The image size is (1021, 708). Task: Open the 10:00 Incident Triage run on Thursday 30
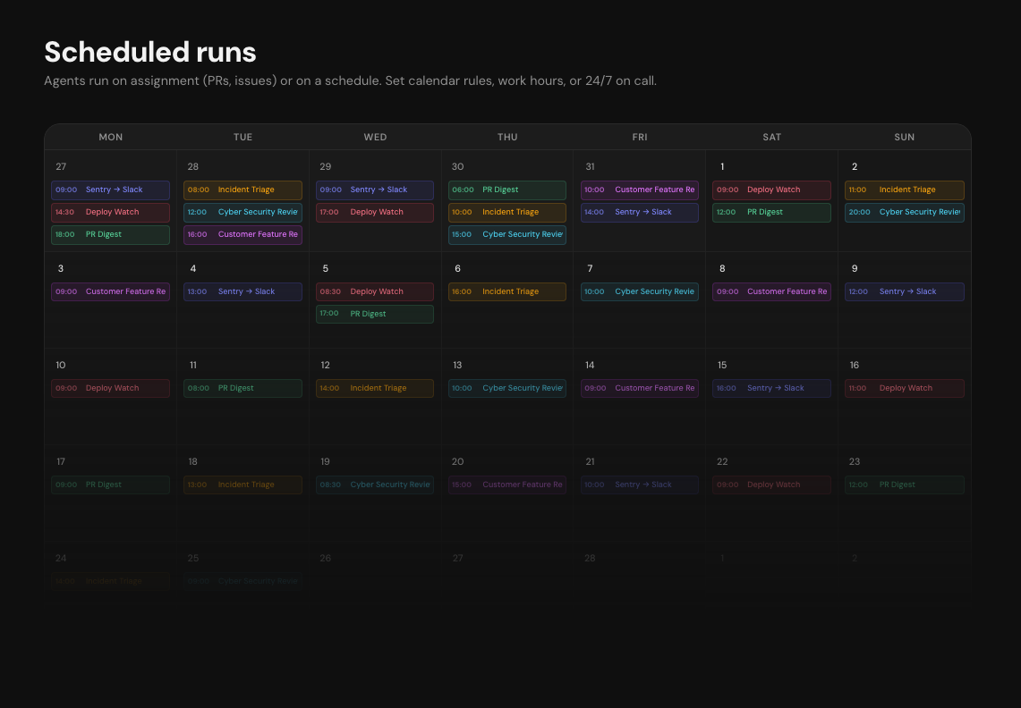[x=507, y=212]
